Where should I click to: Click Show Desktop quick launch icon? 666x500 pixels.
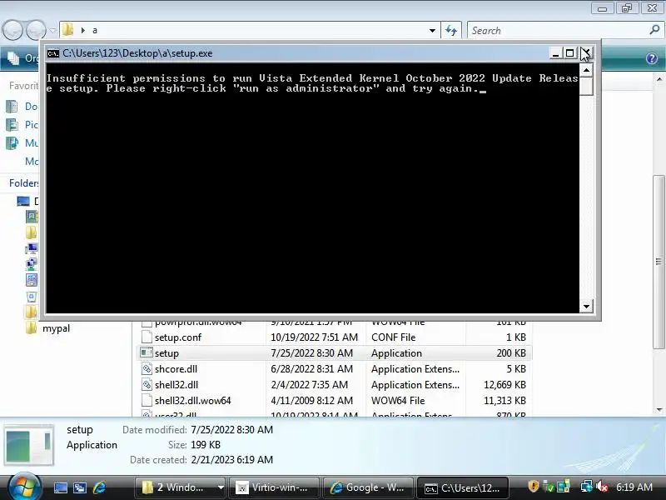[x=60, y=487]
